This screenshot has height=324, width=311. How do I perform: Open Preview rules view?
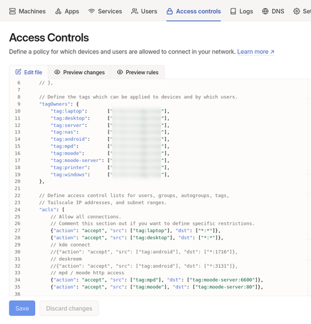pos(138,72)
